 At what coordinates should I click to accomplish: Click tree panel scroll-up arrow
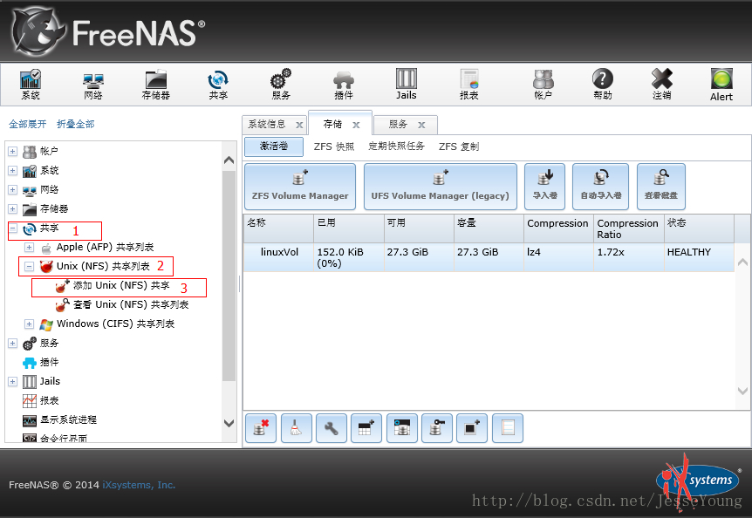tap(229, 160)
